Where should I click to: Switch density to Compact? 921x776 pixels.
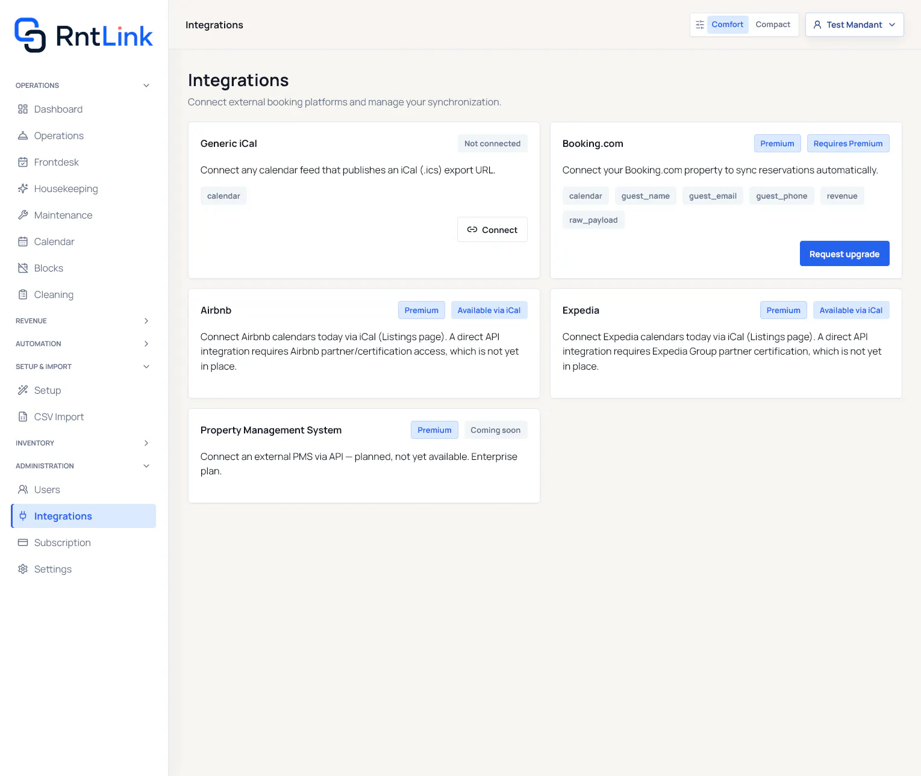(773, 25)
